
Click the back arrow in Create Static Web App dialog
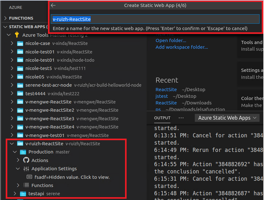pyautogui.click(x=53, y=5)
